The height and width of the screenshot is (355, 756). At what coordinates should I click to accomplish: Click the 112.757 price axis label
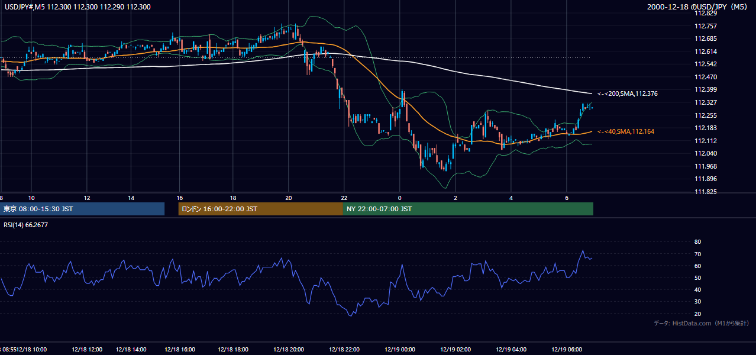point(706,26)
